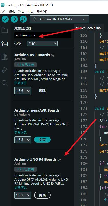The width and height of the screenshot is (108, 206).
Task: Click the 1.2.1 已安装 badge
Action: [x=26, y=169]
